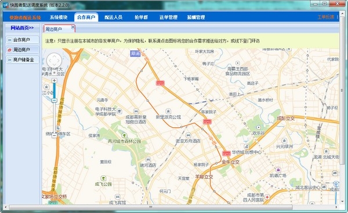The height and width of the screenshot is (213, 348).
Task: Open the 送单管理 menu tab
Action: (x=168, y=17)
